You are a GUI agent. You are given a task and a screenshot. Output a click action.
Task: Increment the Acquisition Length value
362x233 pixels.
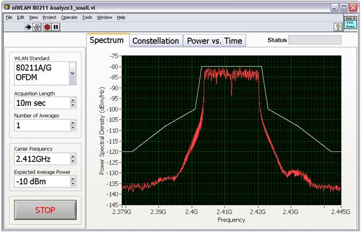click(73, 100)
